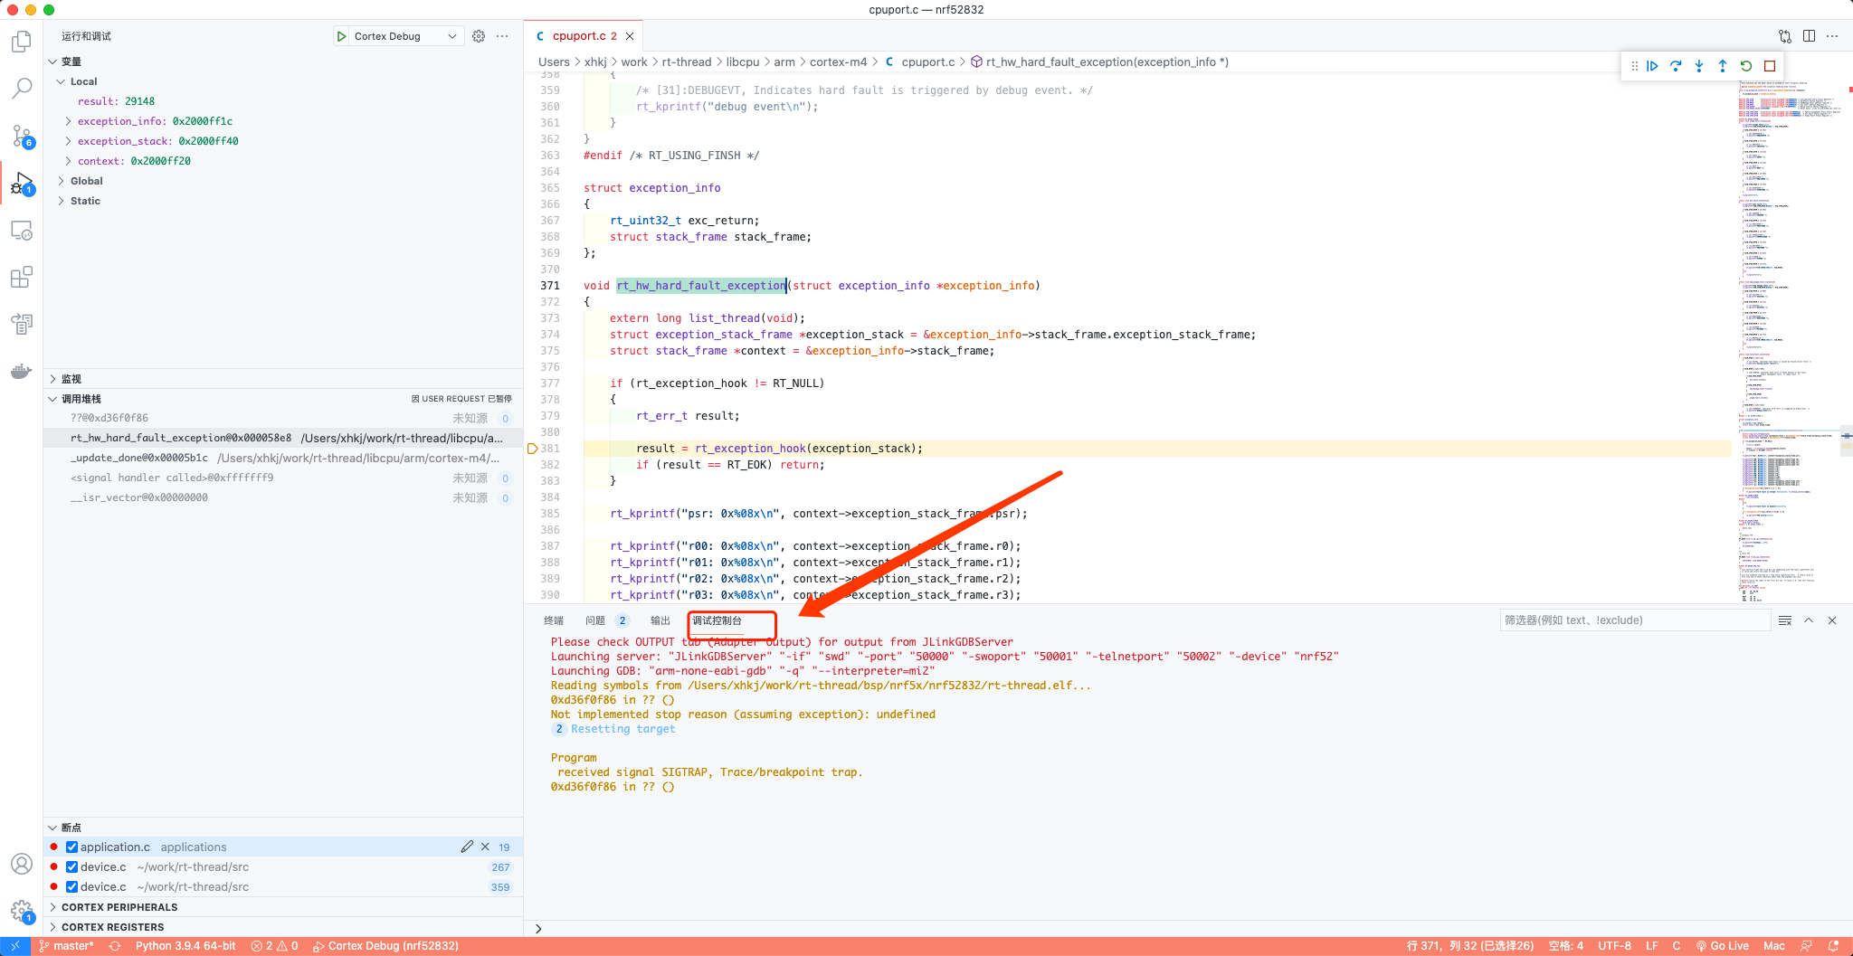Viewport: 1853px width, 956px height.
Task: Switch to the 终端 terminal tab
Action: point(554,620)
